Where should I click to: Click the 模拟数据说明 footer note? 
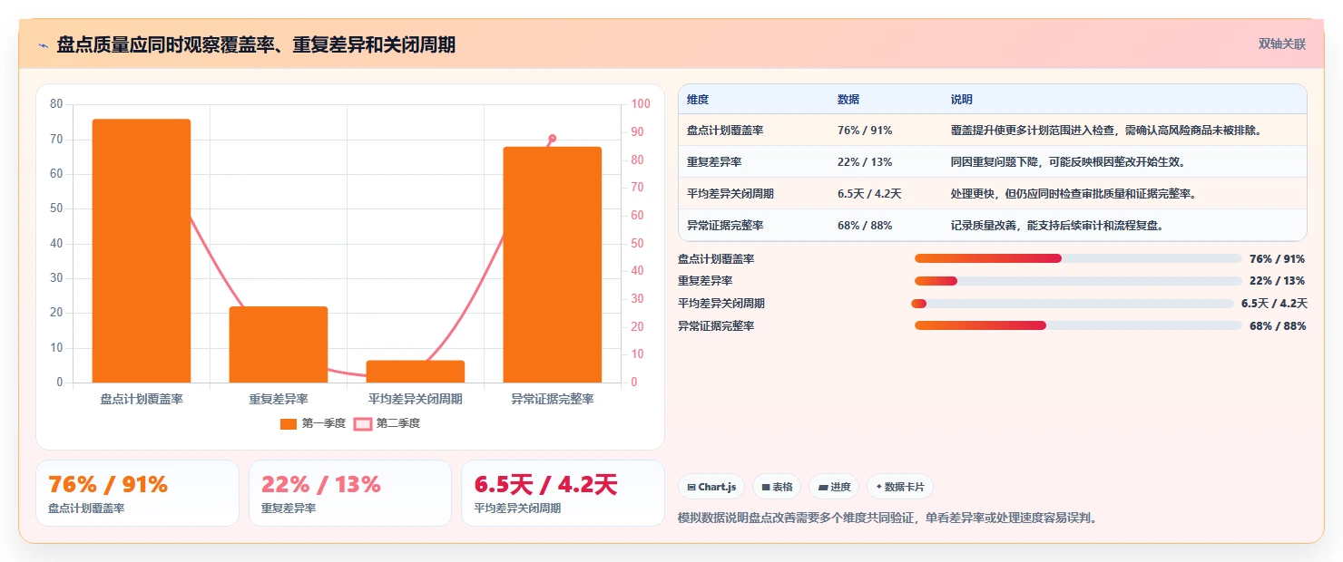[x=887, y=518]
